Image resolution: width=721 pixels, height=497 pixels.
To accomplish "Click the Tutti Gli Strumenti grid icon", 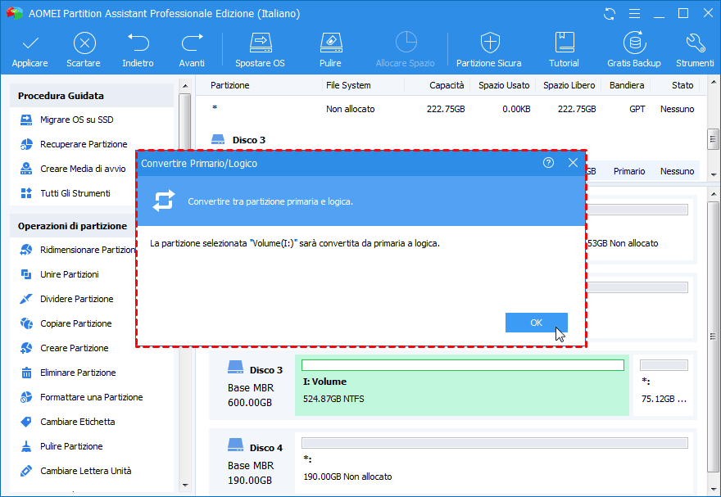I will tap(26, 193).
